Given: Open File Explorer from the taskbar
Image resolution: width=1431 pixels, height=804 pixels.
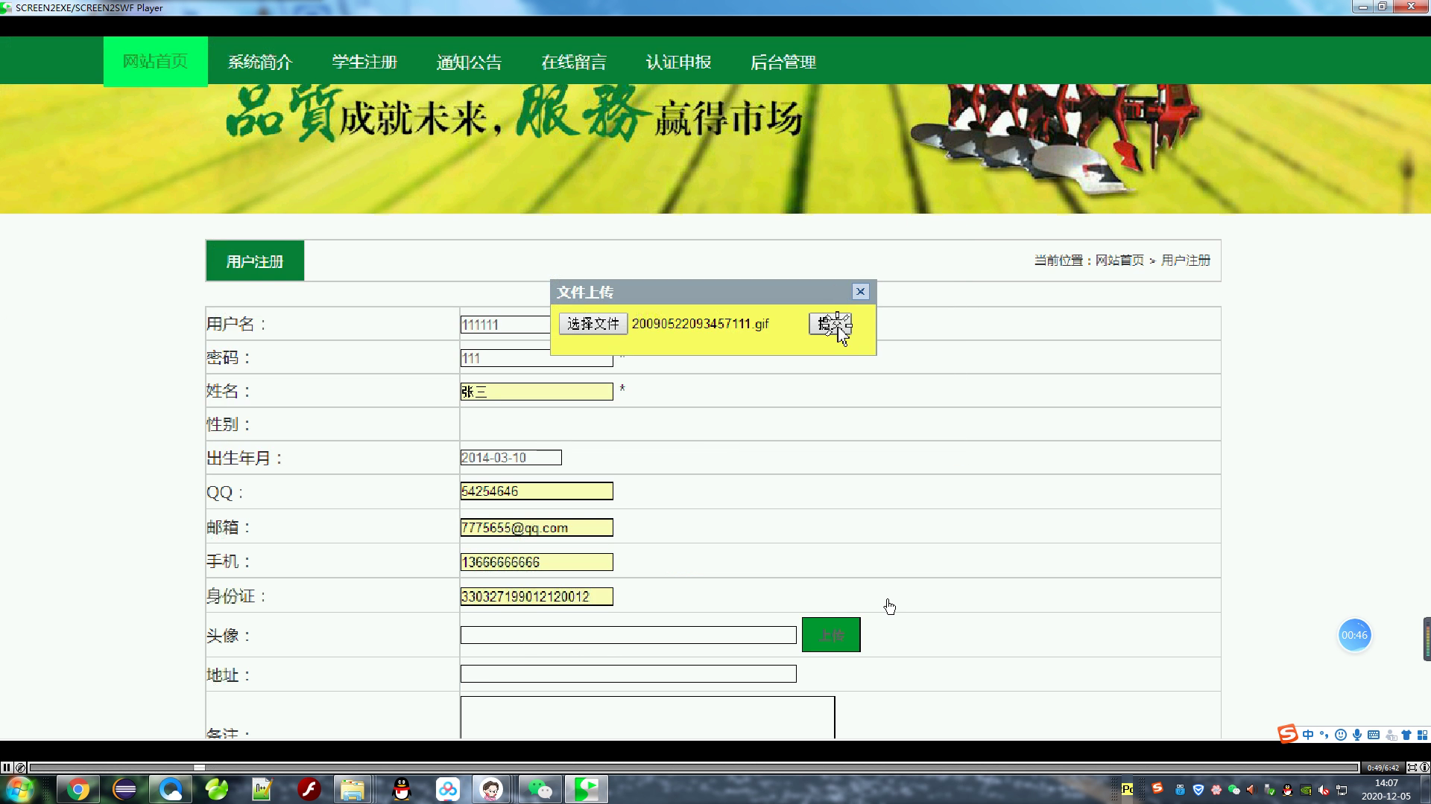Looking at the screenshot, I should pyautogui.click(x=353, y=789).
